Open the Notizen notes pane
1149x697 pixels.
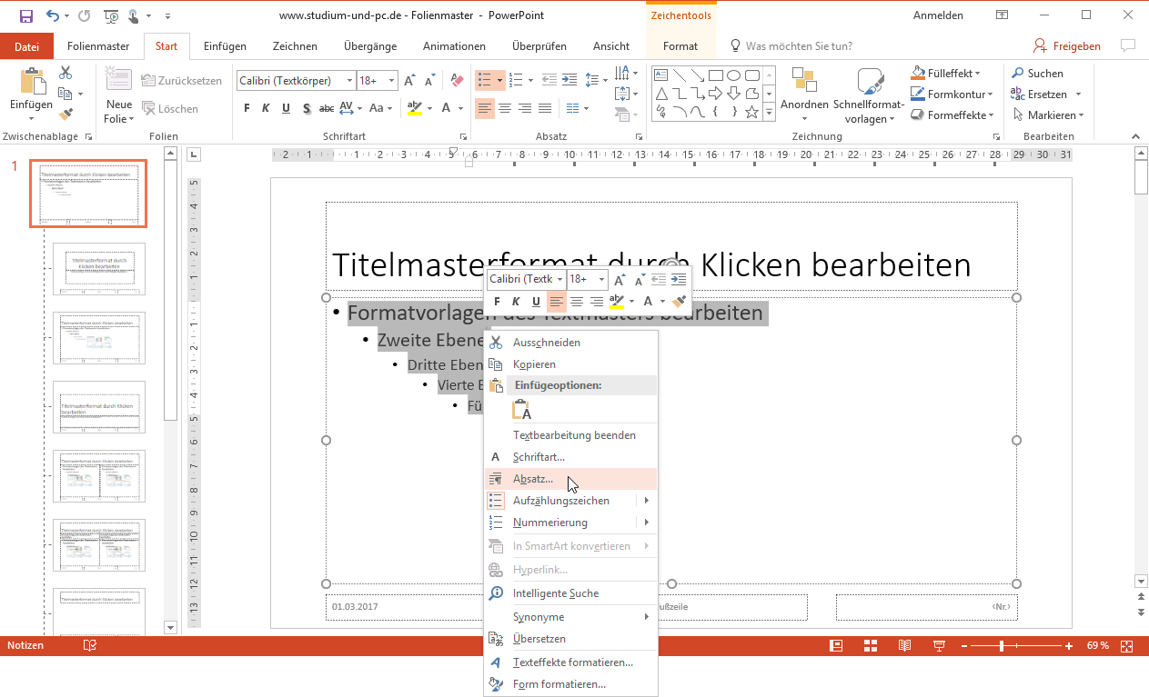pos(25,645)
